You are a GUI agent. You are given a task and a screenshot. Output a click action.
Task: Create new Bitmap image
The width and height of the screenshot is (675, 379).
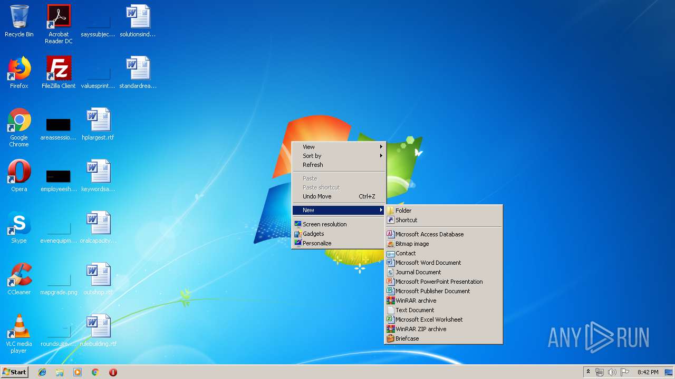tap(443, 244)
